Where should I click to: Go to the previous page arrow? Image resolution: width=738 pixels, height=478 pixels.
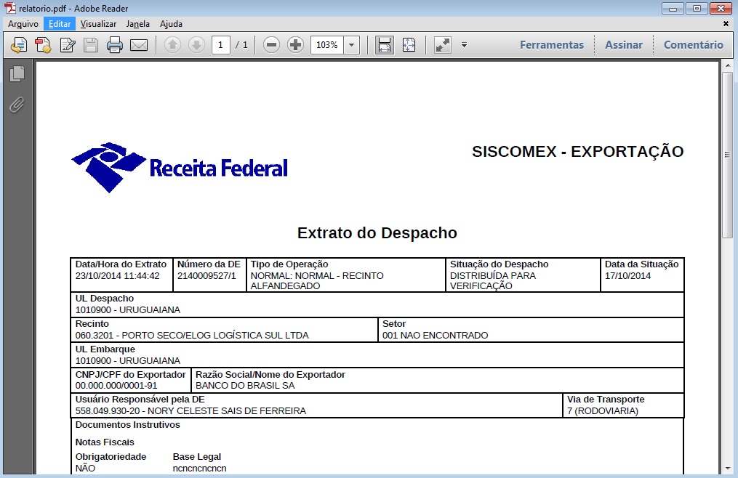tap(173, 45)
